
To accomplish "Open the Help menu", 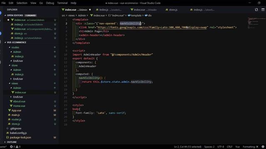I will (x=73, y=3).
